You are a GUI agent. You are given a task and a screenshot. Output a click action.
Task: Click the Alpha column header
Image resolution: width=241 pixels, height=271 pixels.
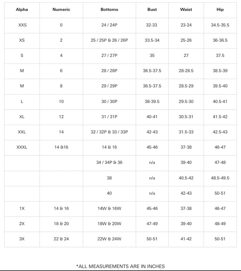click(x=22, y=10)
